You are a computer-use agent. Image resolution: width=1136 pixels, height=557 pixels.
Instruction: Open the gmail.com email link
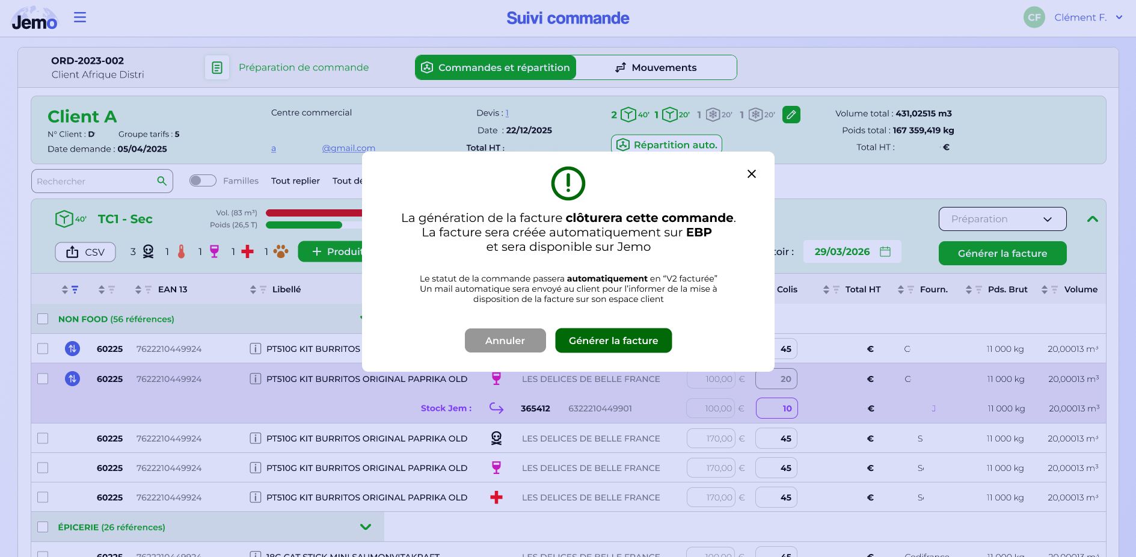pos(348,148)
